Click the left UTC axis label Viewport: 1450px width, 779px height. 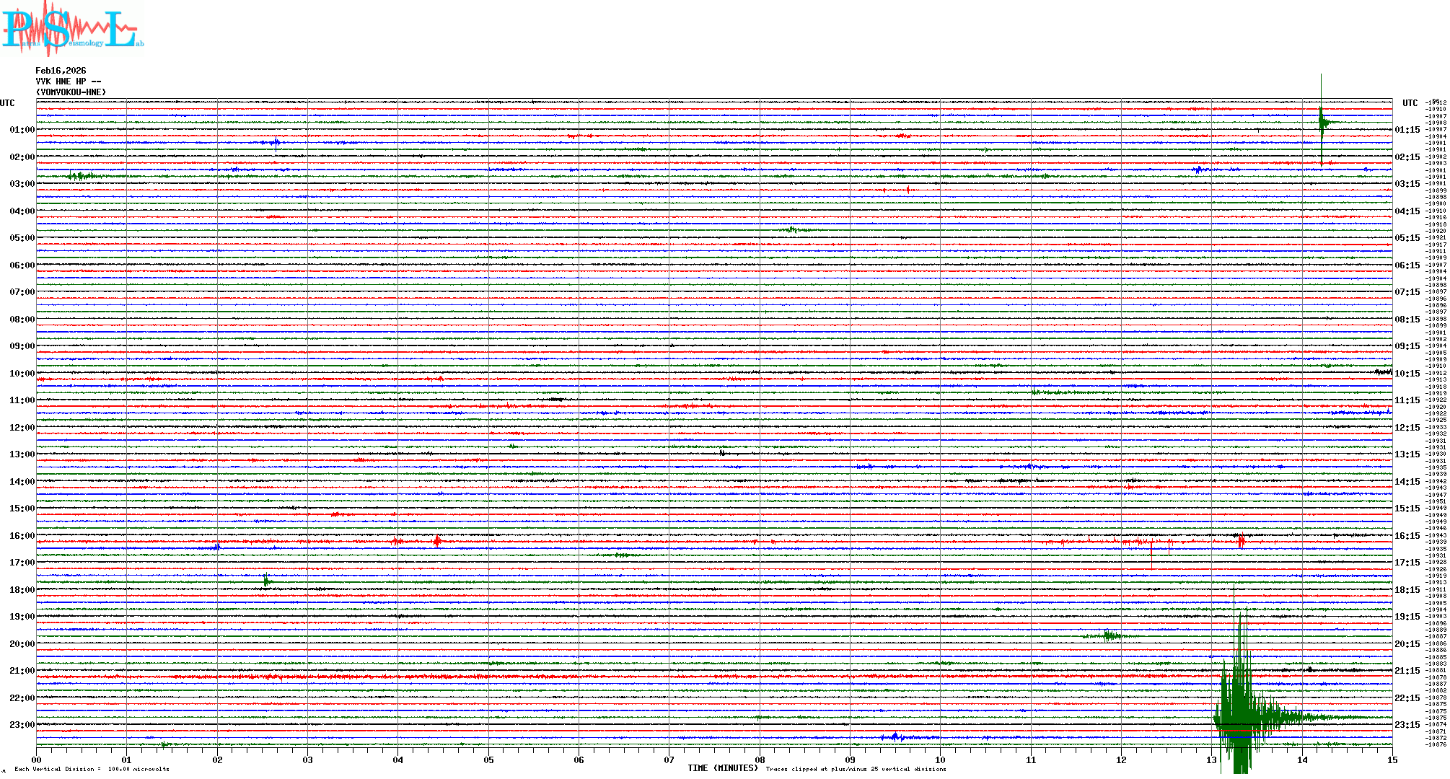point(7,103)
